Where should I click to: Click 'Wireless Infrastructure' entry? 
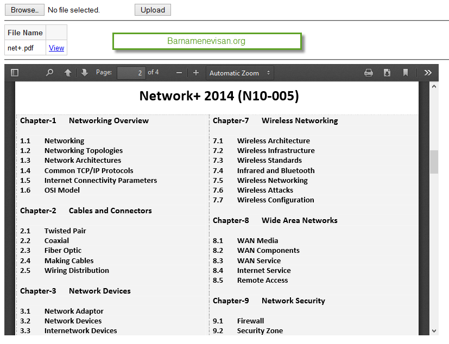[x=276, y=150]
